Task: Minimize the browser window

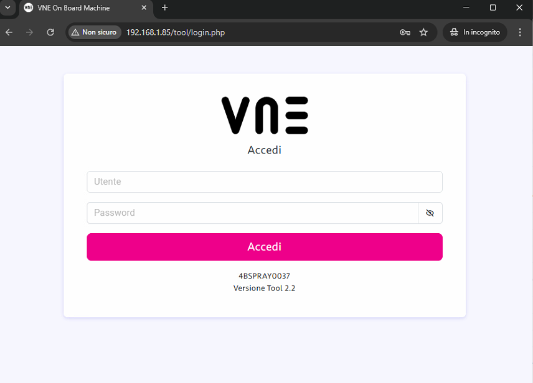Action: pos(466,7)
